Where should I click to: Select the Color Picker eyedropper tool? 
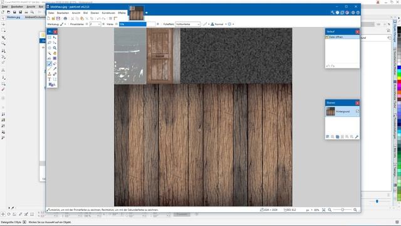[55, 69]
